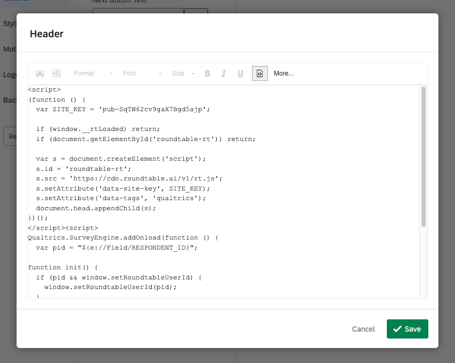Screen dimensions: 455x363
Task: Click the Qualtrics.SurveyEngine.addOnload line
Action: [123, 238]
